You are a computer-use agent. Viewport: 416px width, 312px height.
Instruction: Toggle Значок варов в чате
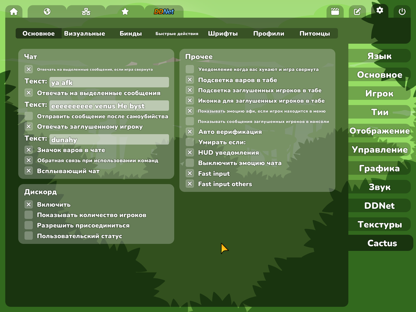pos(28,150)
